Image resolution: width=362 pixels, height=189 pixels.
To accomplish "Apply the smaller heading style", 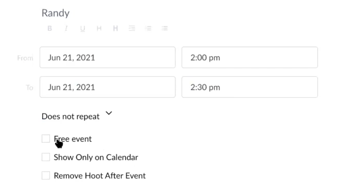I will pos(99,29).
